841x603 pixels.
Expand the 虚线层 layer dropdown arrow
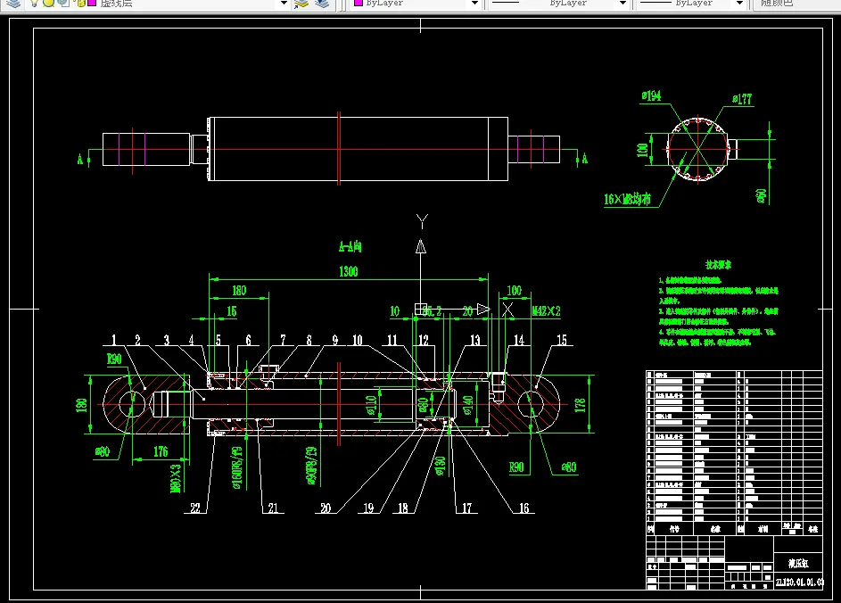[x=284, y=4]
